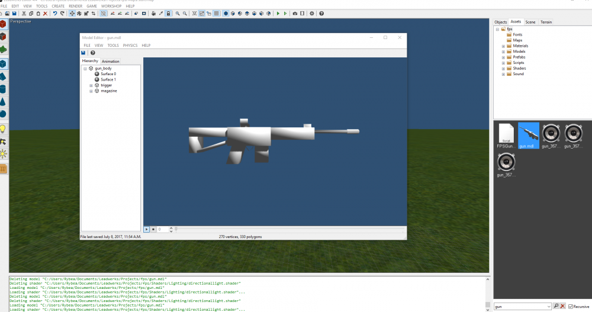Select the FPSGun script thumbnail
The height and width of the screenshot is (312, 592).
pos(505,136)
